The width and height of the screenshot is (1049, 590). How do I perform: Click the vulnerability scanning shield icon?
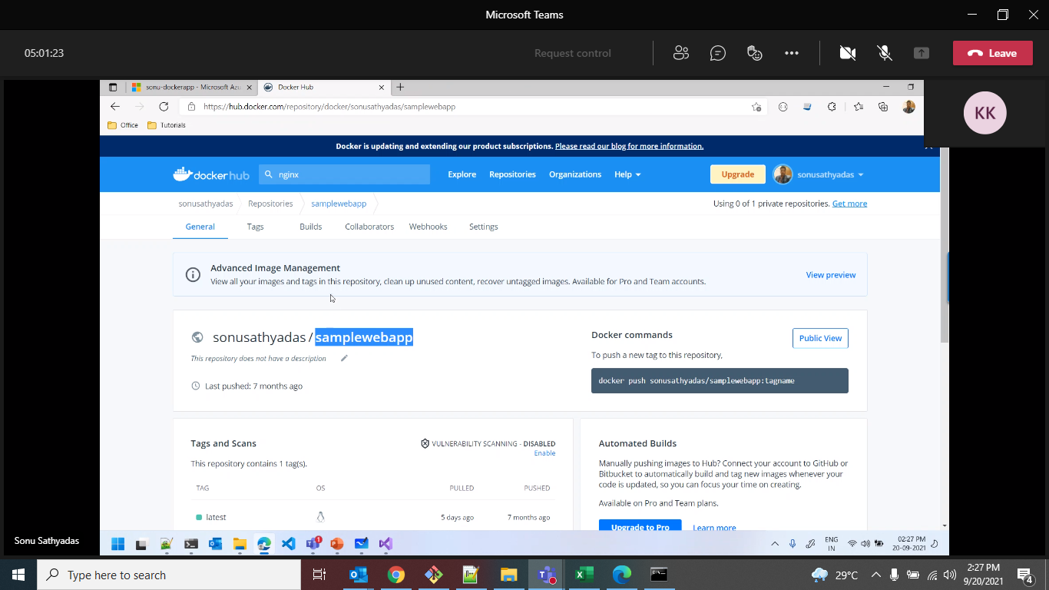tap(425, 443)
